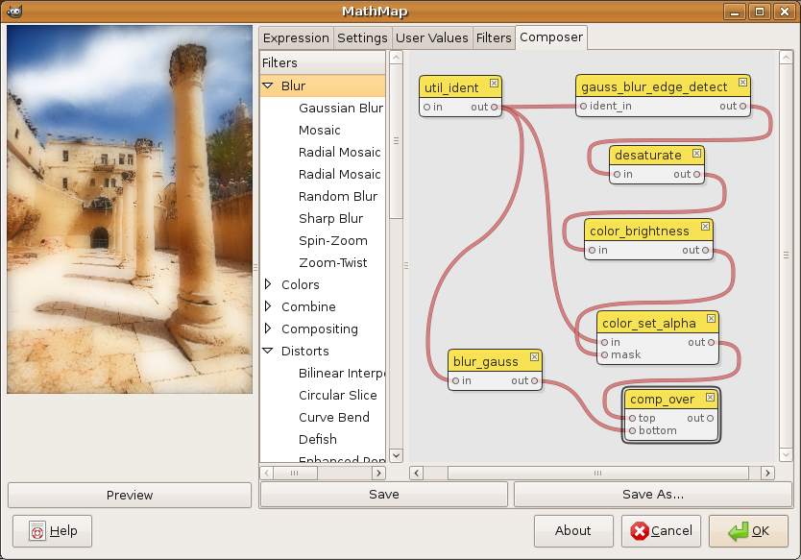Close the desaturate node
The width and height of the screenshot is (801, 560).
(x=696, y=154)
